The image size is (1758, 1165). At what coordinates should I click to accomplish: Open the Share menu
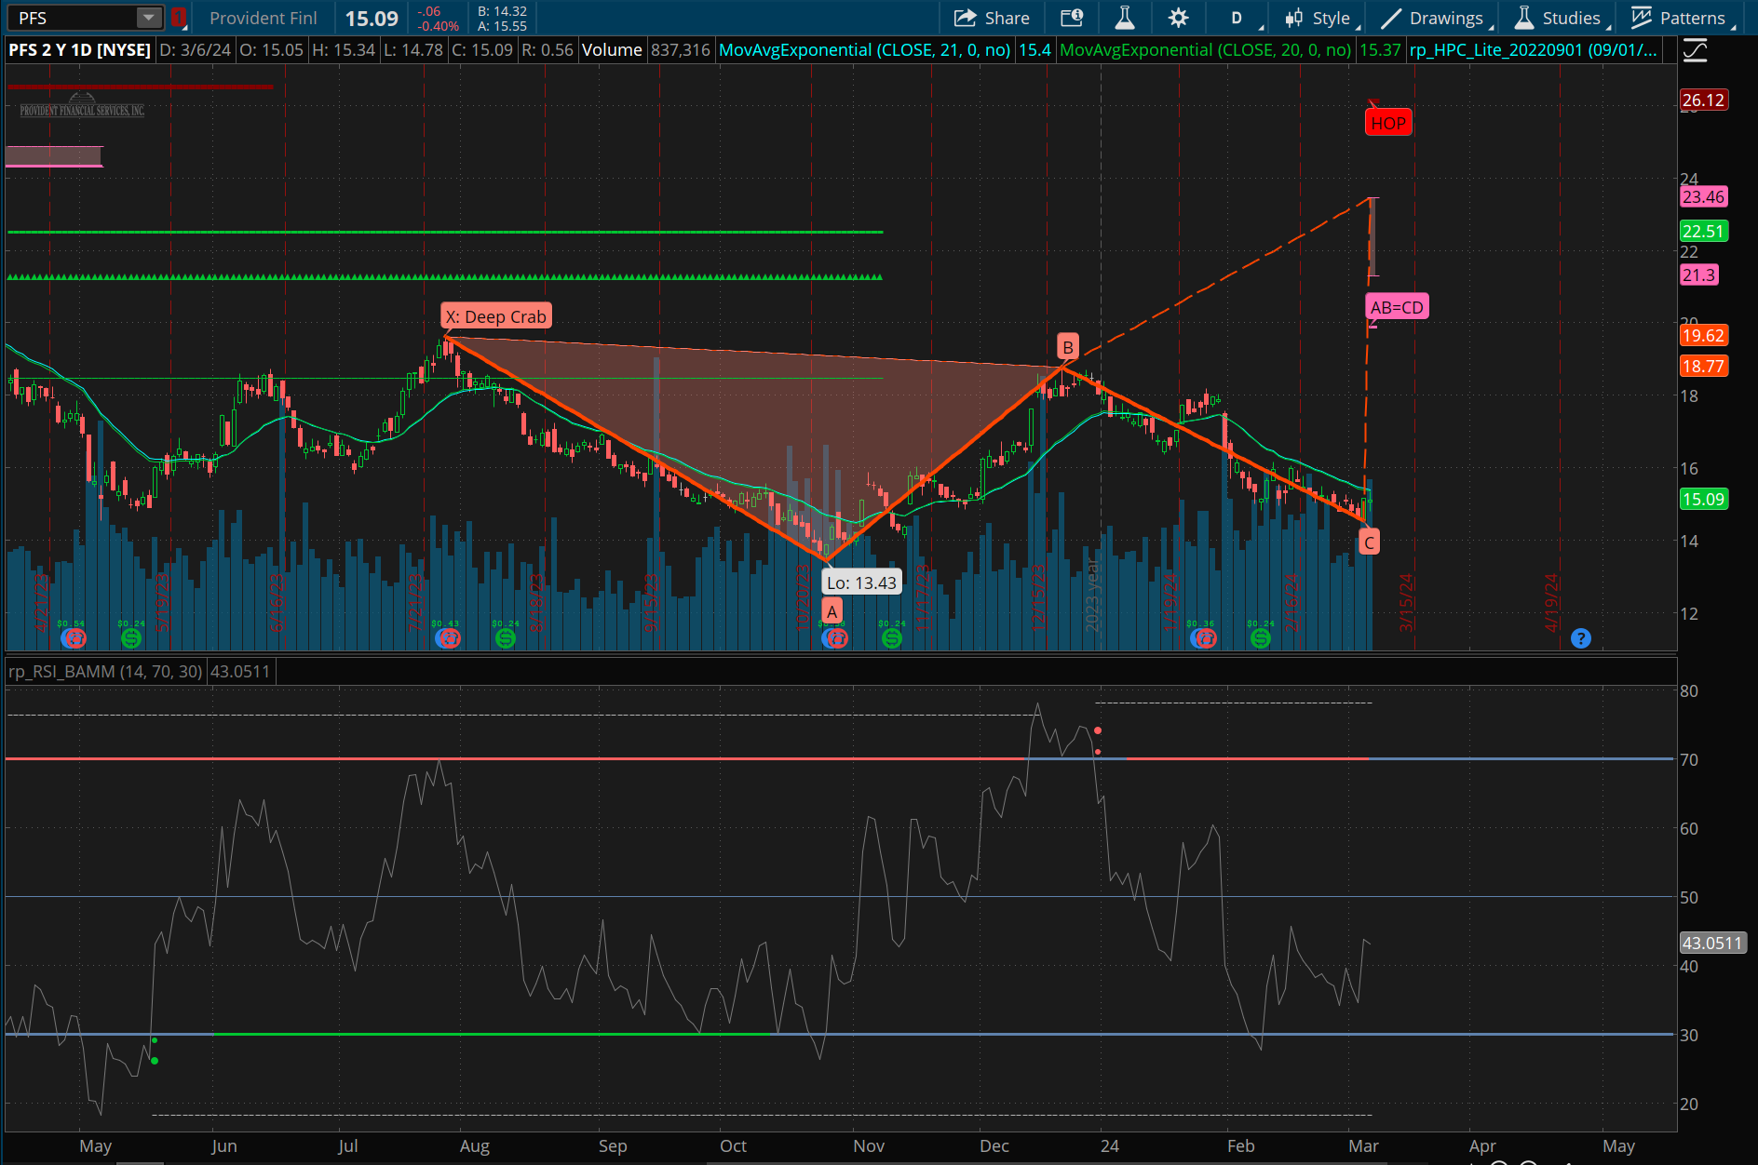[992, 18]
